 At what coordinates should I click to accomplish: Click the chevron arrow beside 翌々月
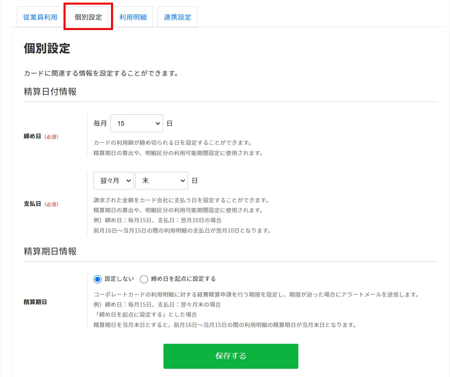[128, 181]
